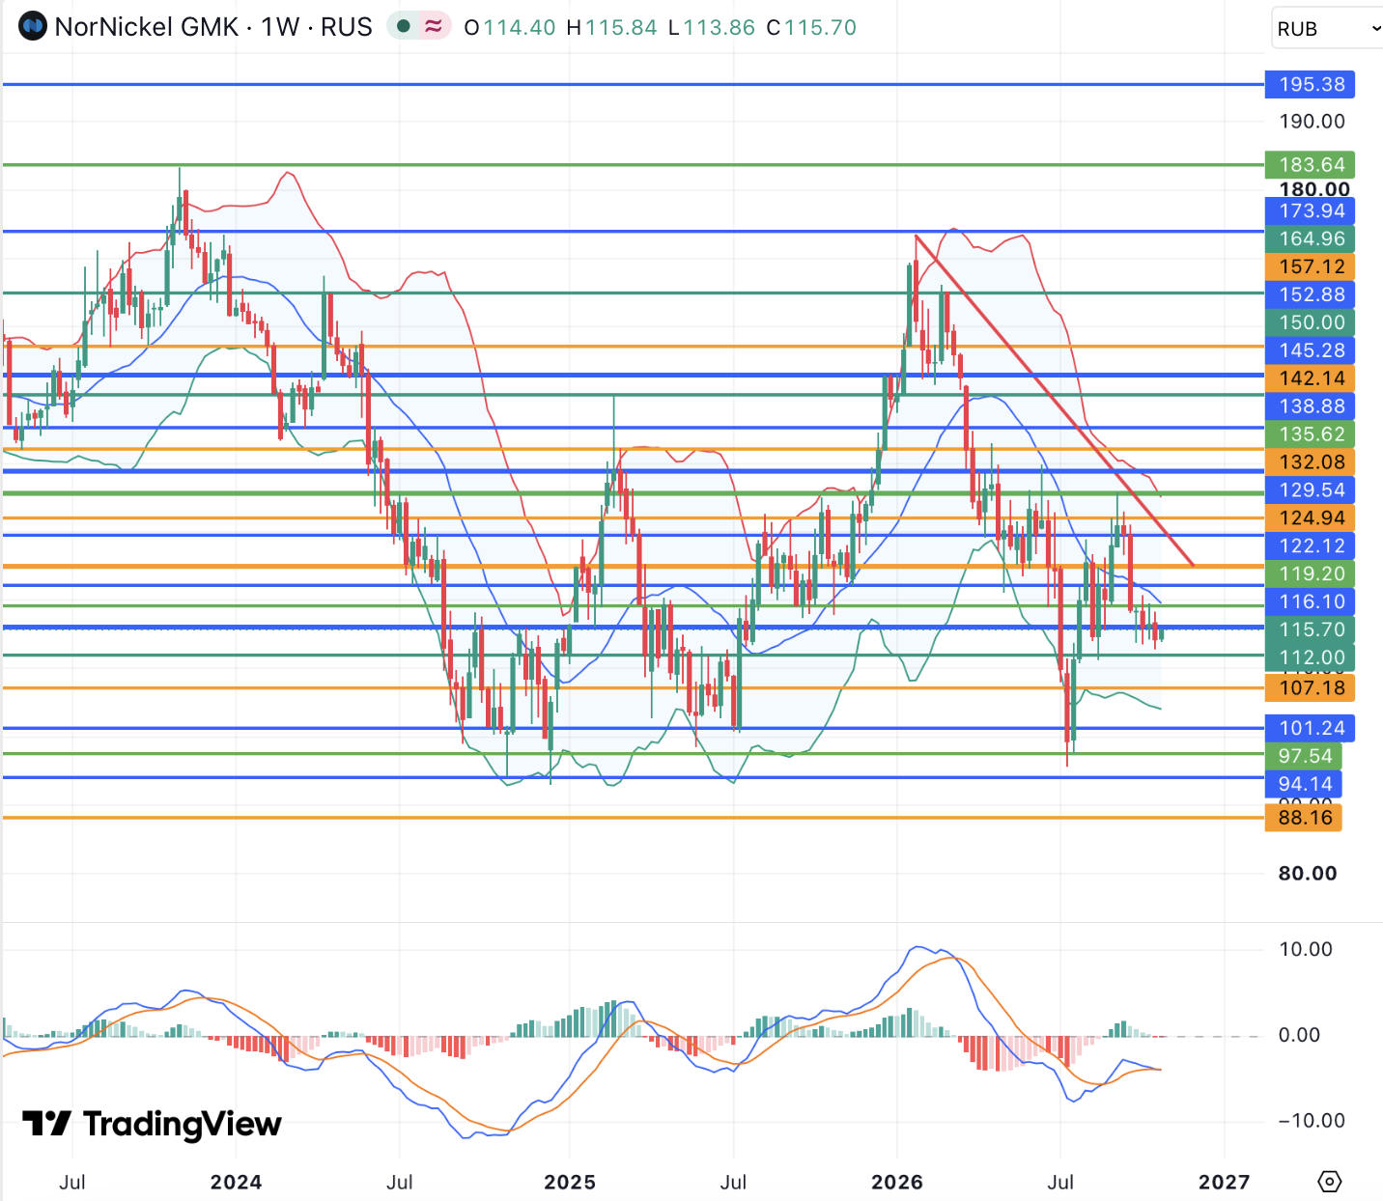
Task: Click the green 135.62 price label
Action: (x=1311, y=434)
